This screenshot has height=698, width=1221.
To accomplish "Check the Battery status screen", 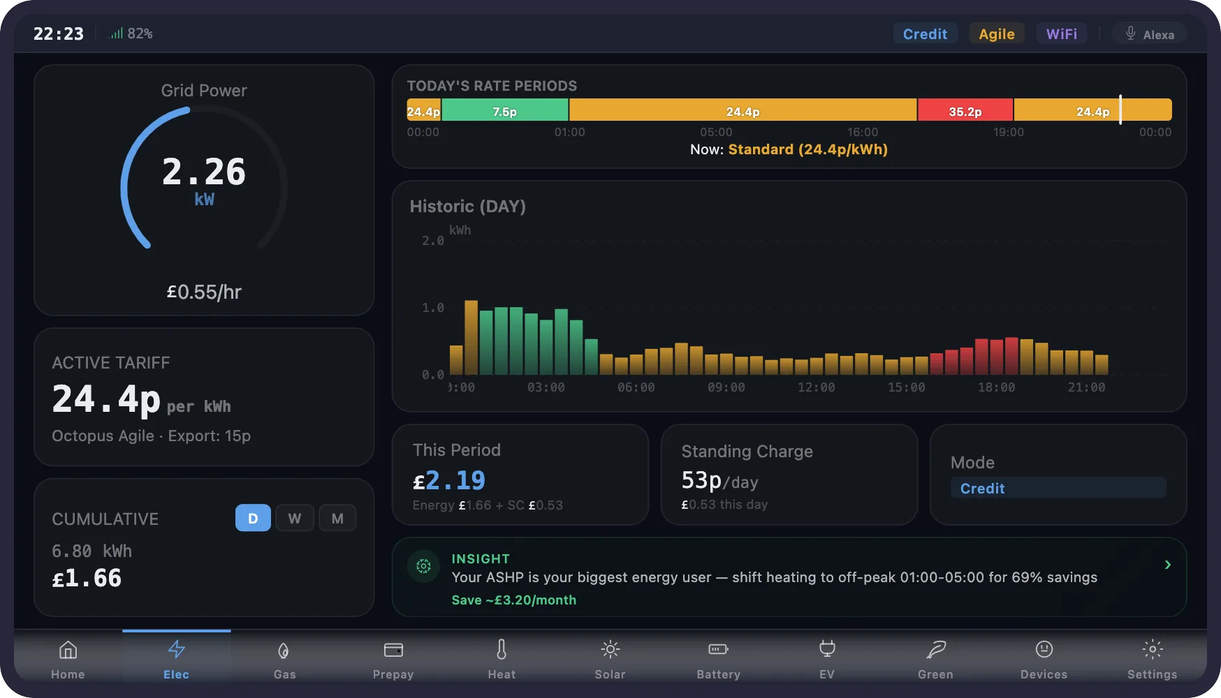I will pos(718,658).
